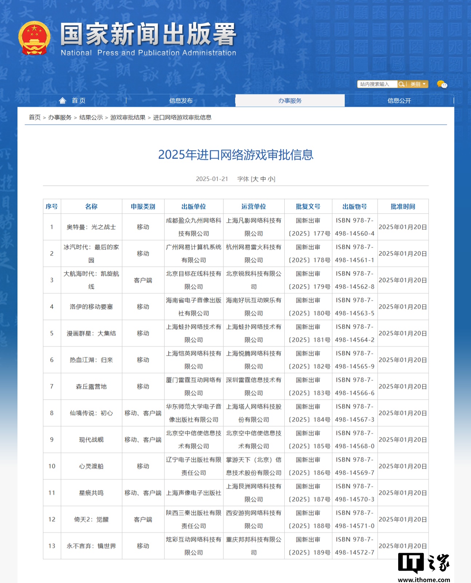
Task: Click game name 漫画群星：大集结
Action: 91,333
